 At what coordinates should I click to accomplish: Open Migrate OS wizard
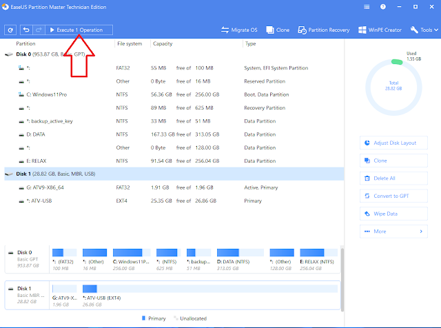tap(239, 30)
